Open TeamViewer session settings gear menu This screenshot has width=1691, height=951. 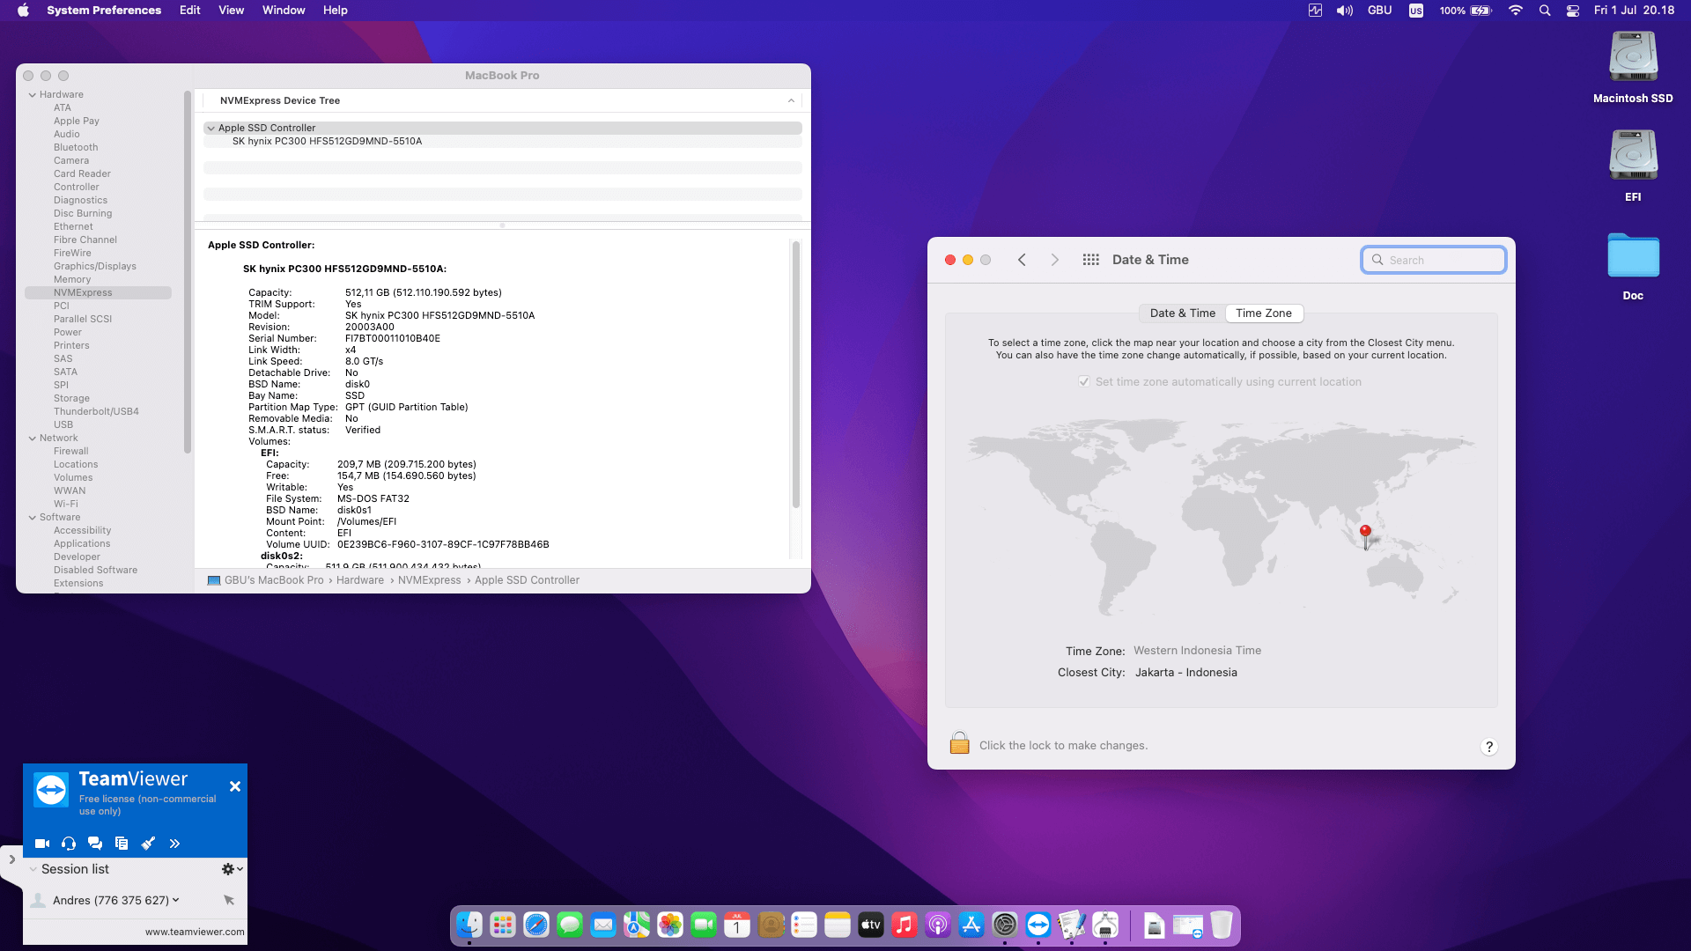pyautogui.click(x=232, y=869)
